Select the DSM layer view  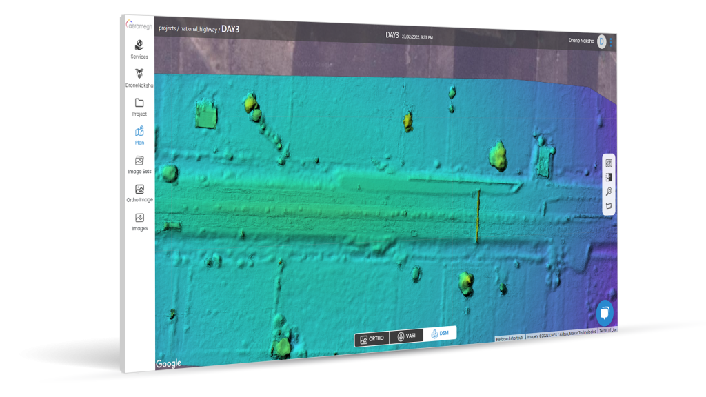click(439, 334)
